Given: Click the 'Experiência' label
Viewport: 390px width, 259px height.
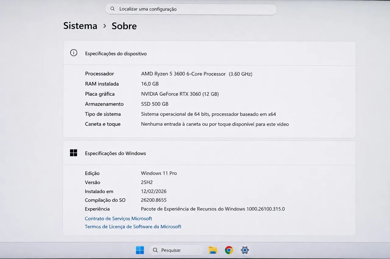Looking at the screenshot, I should coord(97,209).
